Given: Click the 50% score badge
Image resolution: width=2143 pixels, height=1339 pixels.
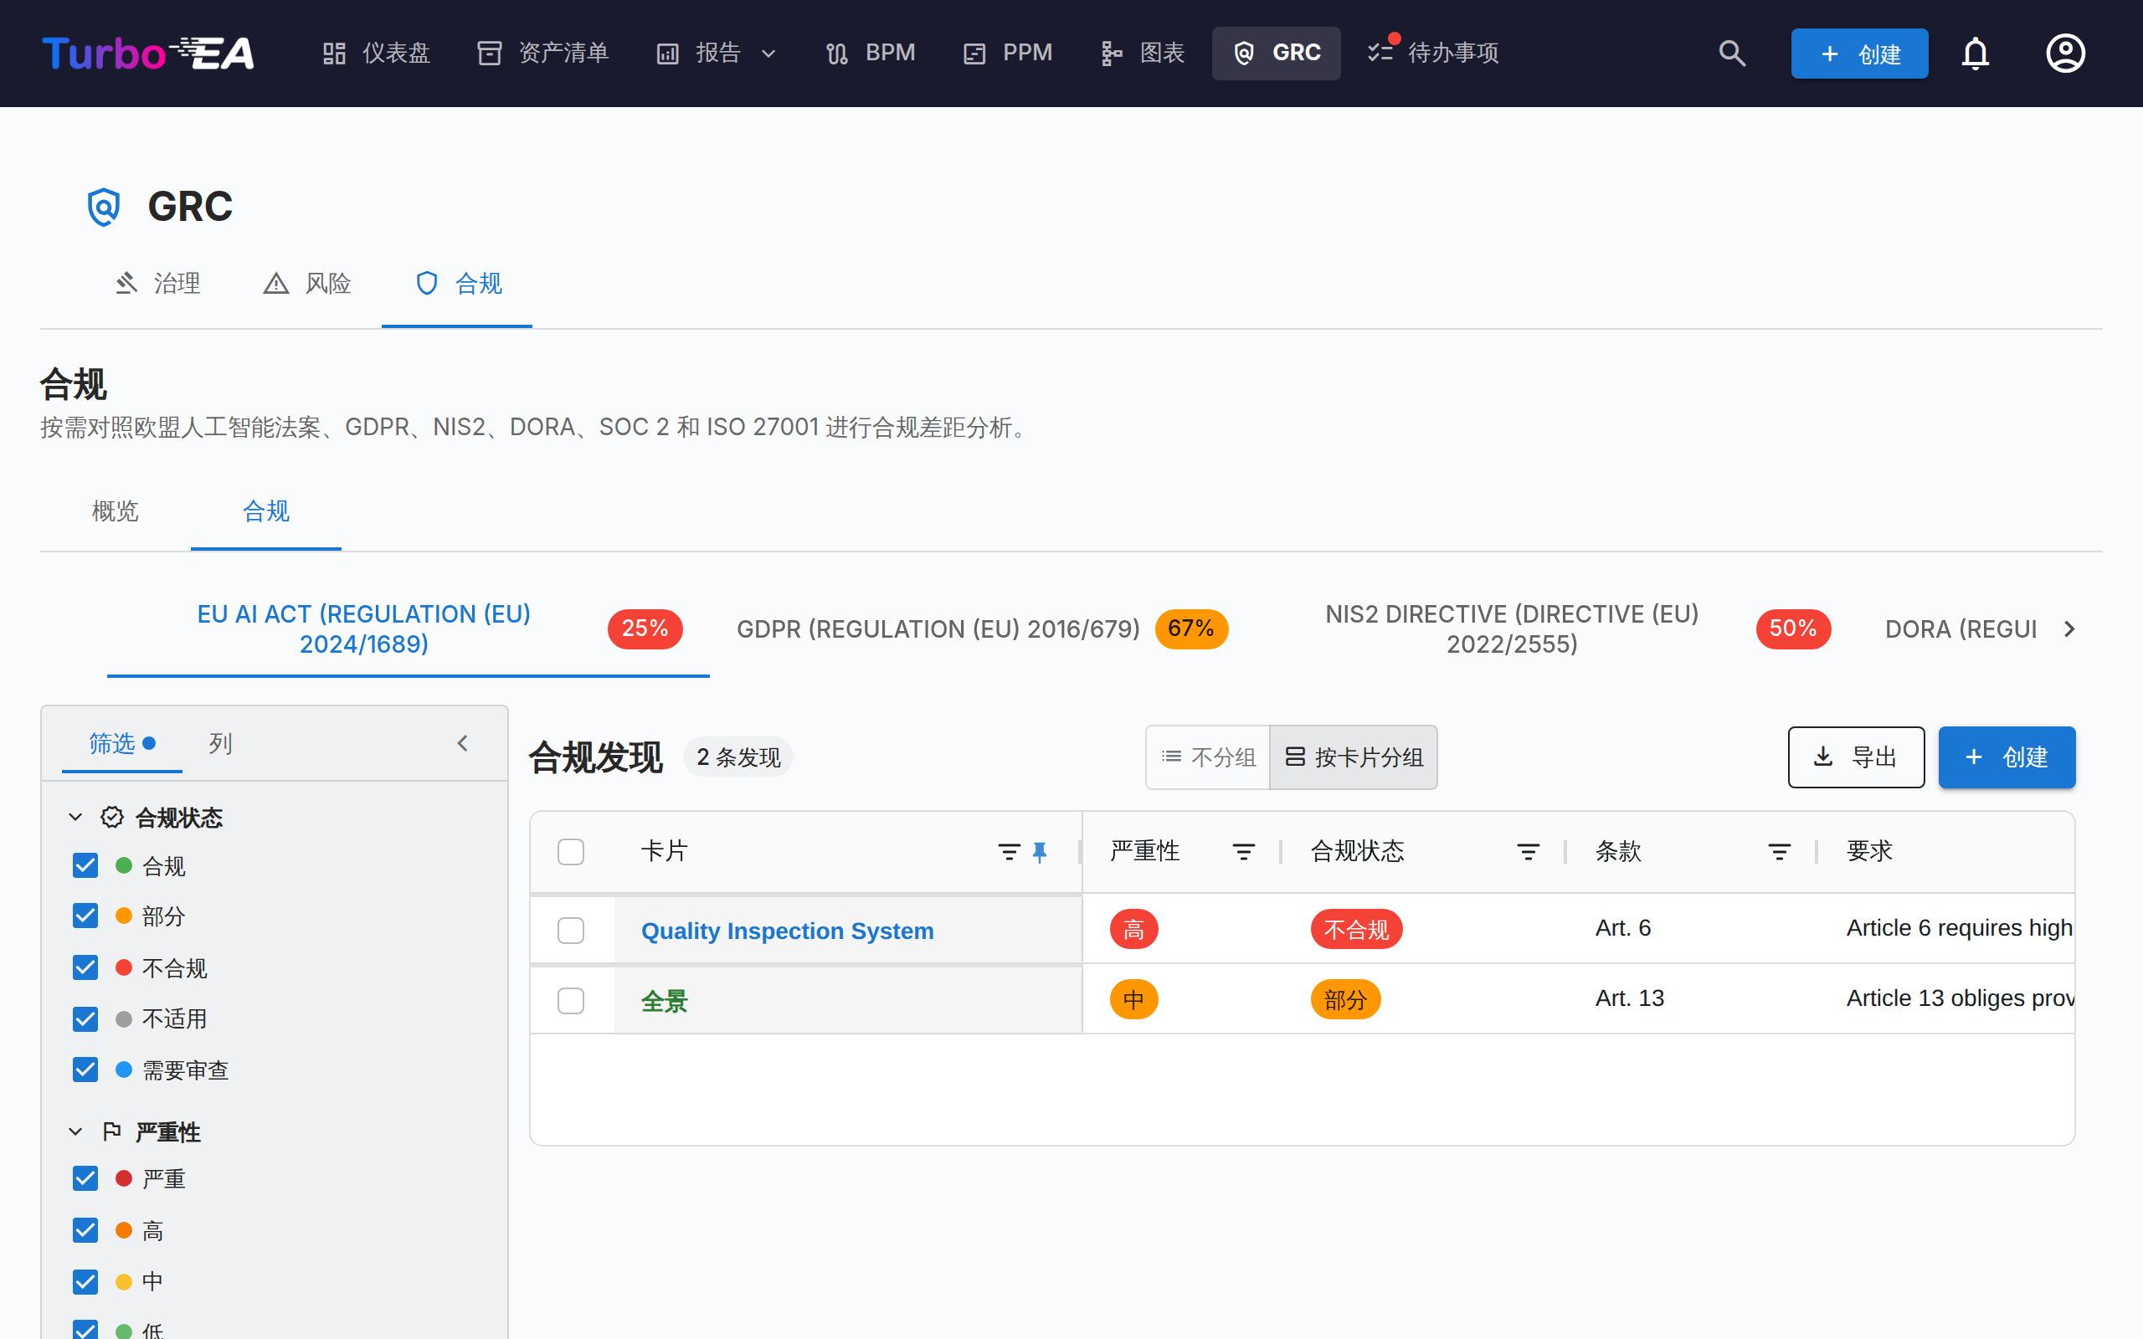Looking at the screenshot, I should tap(1793, 628).
